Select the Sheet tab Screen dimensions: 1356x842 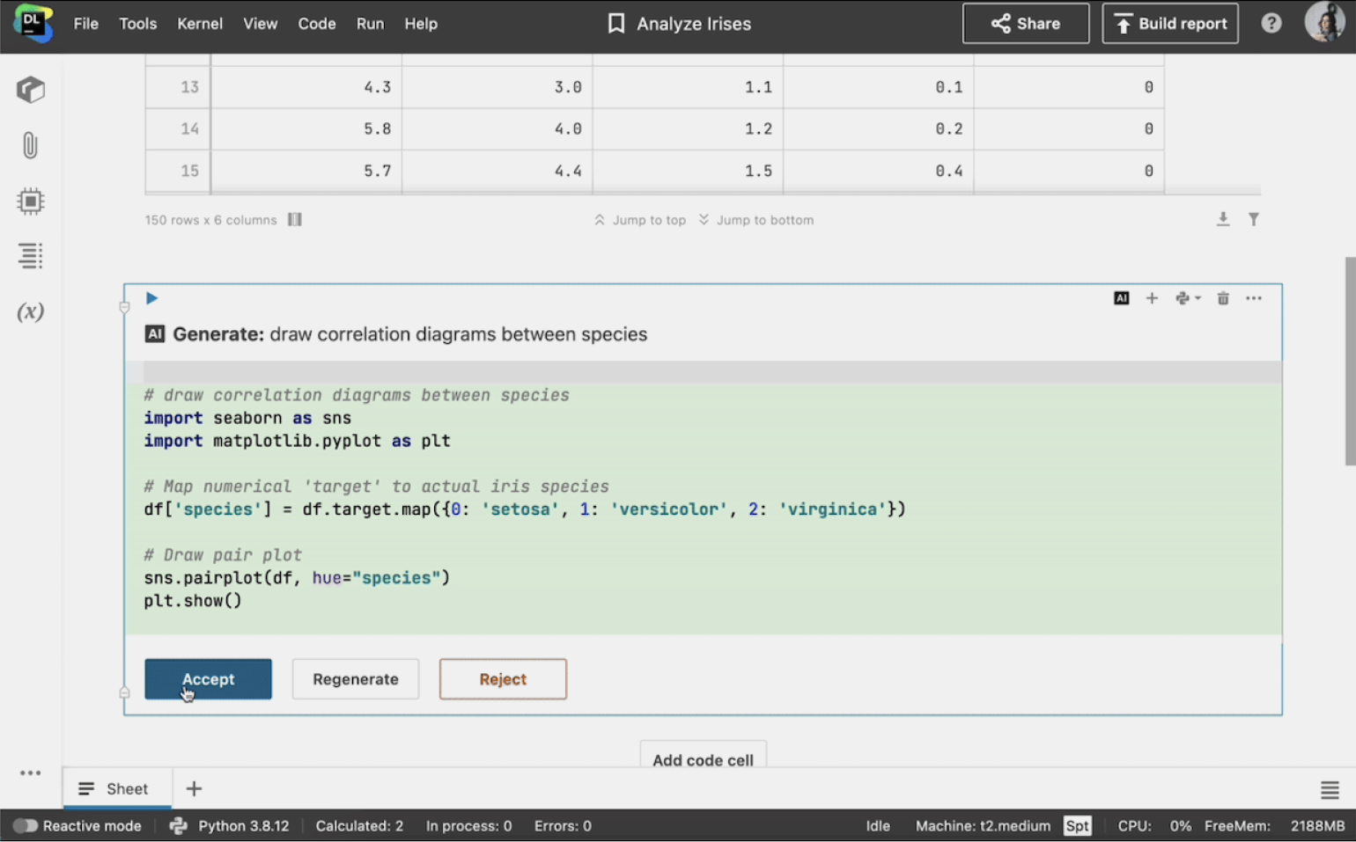click(x=117, y=788)
